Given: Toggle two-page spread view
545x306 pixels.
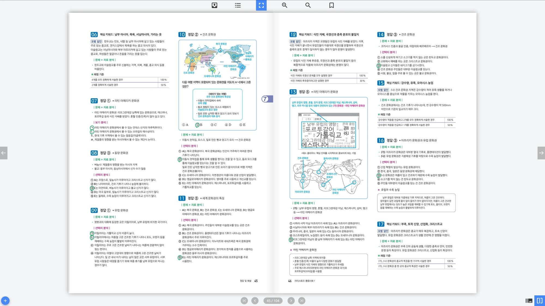Looking at the screenshot, I should click(x=540, y=301).
